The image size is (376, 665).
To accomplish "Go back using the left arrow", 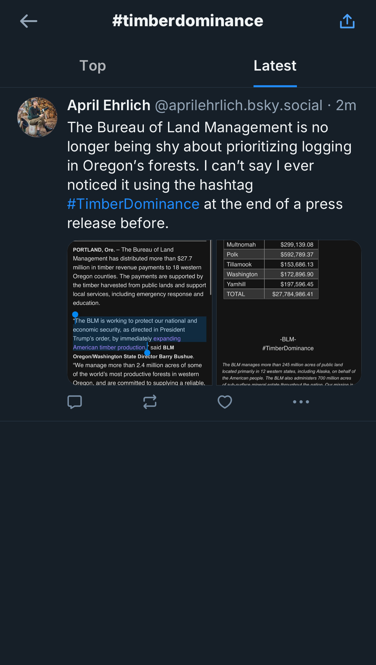I will pyautogui.click(x=29, y=21).
